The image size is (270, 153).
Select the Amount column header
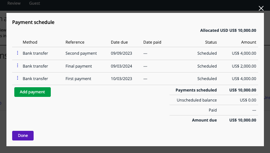(249, 42)
